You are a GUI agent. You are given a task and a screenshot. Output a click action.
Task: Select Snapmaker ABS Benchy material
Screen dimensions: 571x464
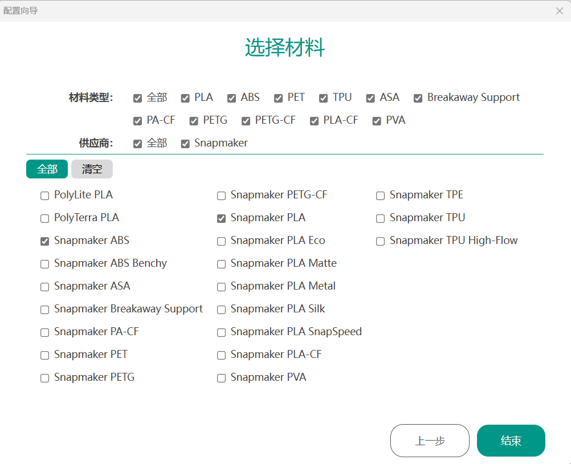[x=45, y=264]
